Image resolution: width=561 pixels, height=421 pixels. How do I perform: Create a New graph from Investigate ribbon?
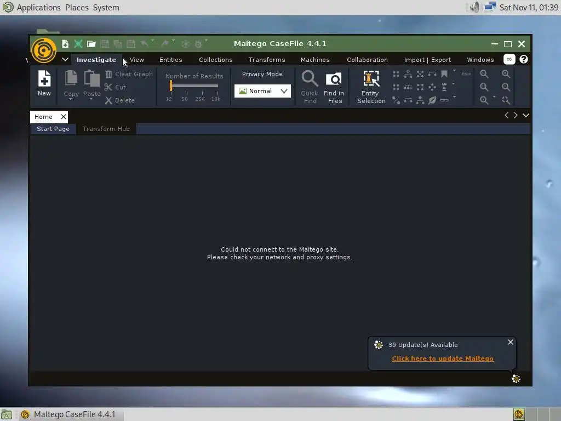pyautogui.click(x=44, y=83)
